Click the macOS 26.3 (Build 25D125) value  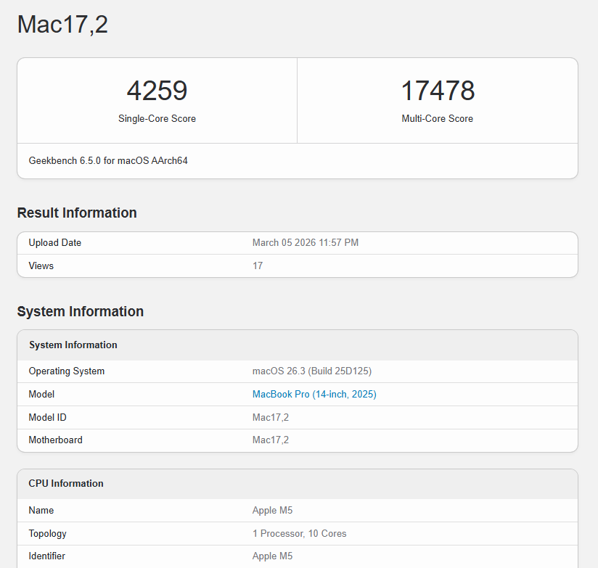[311, 371]
